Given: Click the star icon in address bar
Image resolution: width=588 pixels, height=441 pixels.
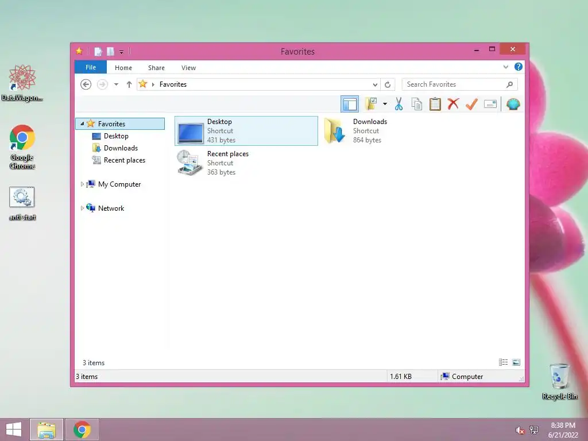Looking at the screenshot, I should (143, 84).
